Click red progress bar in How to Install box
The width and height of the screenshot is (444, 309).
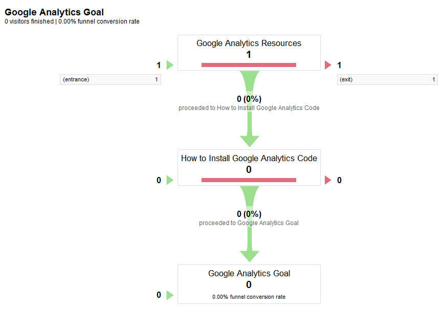tap(249, 180)
